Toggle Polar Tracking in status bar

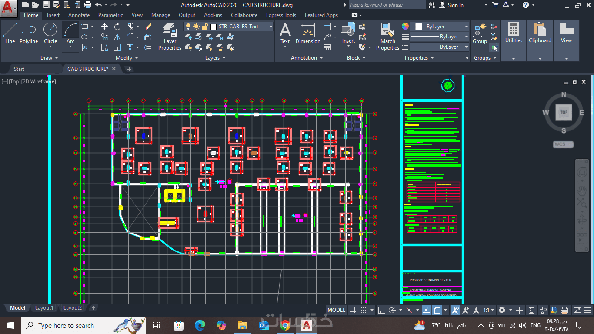(392, 310)
